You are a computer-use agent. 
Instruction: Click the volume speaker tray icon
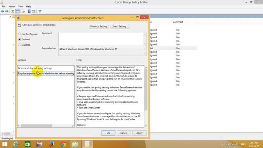click(x=236, y=144)
